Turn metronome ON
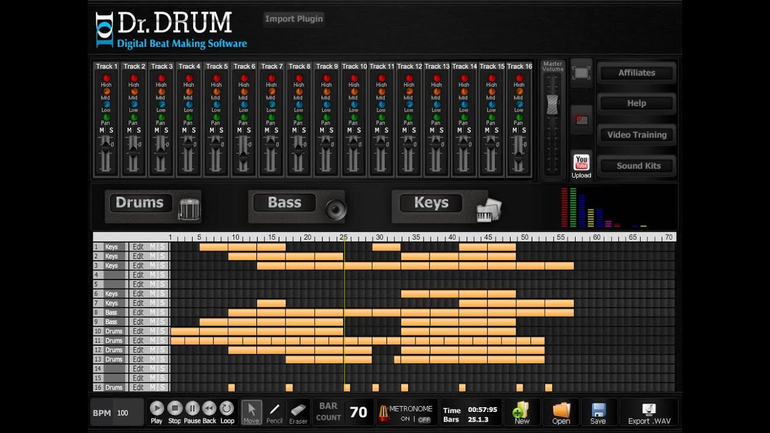Screen dimensions: 770x433 (405, 419)
